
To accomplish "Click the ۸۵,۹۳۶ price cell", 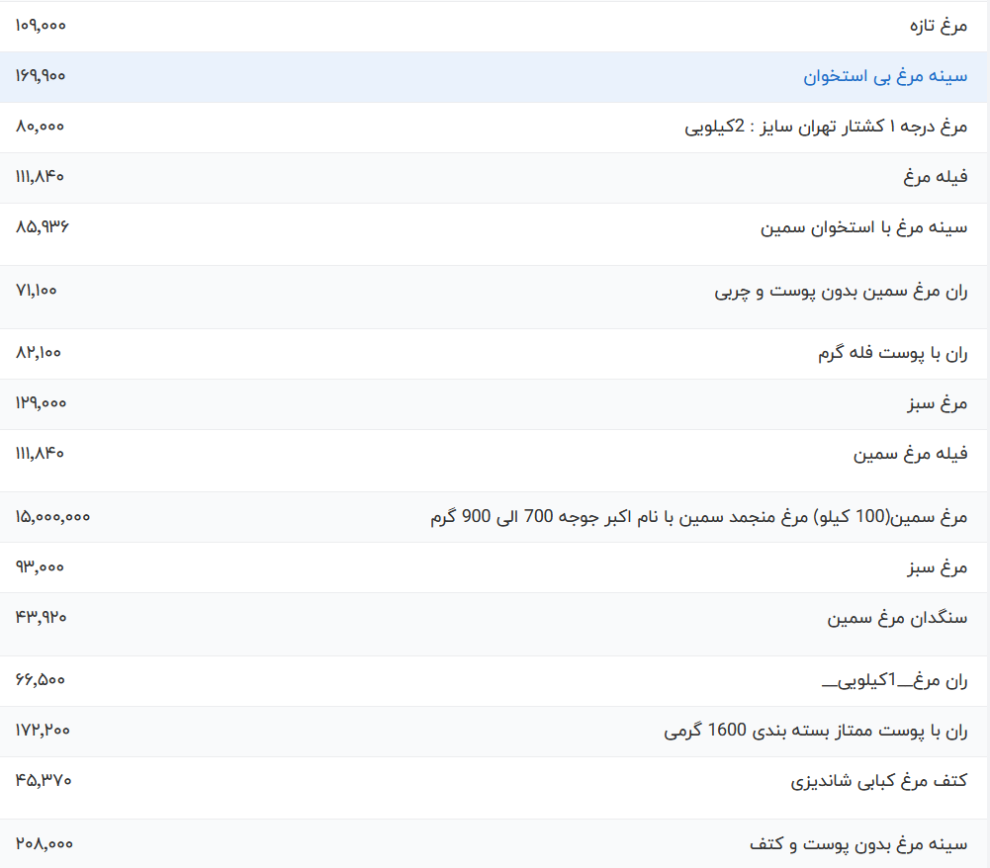I will (x=43, y=226).
